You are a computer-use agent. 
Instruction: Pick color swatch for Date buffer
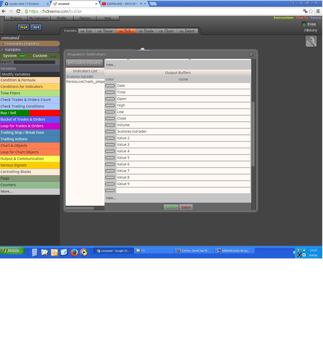[x=110, y=86]
